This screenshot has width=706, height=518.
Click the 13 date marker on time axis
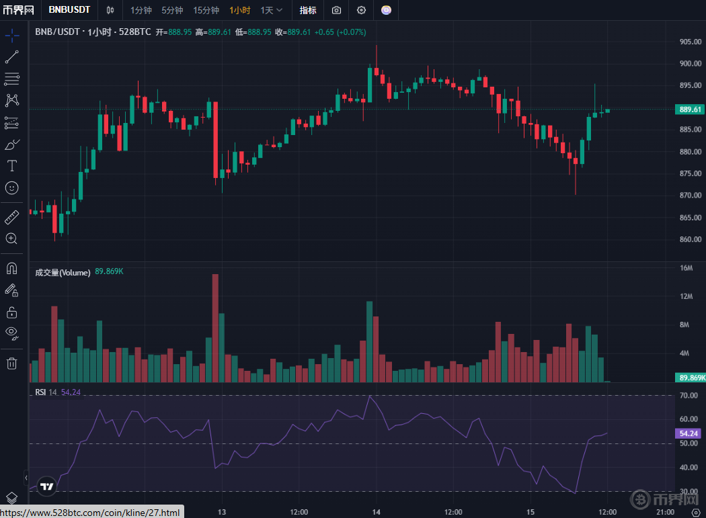(x=221, y=512)
